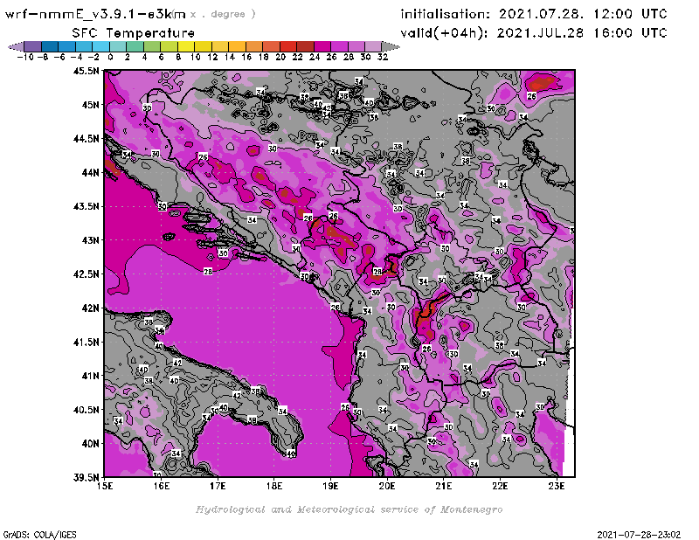Pick the green legend swatch between 4 and 6
Screen dimensions: 699x540
coord(152,46)
